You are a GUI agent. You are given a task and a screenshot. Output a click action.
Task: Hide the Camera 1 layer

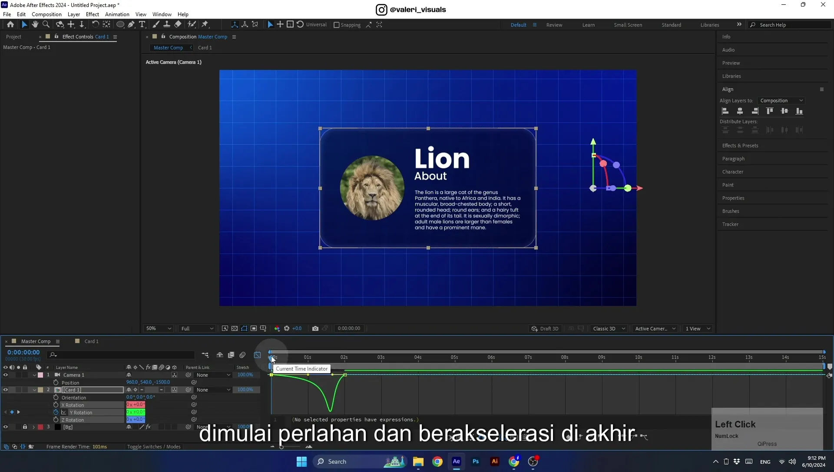coord(6,375)
